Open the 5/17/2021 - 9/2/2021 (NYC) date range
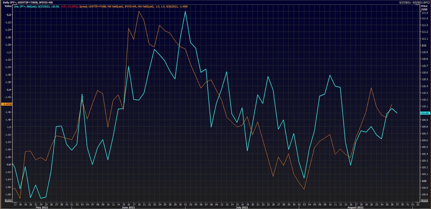 tap(414, 2)
